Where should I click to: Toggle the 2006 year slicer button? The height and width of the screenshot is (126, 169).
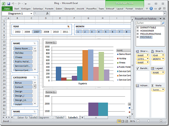27,32
